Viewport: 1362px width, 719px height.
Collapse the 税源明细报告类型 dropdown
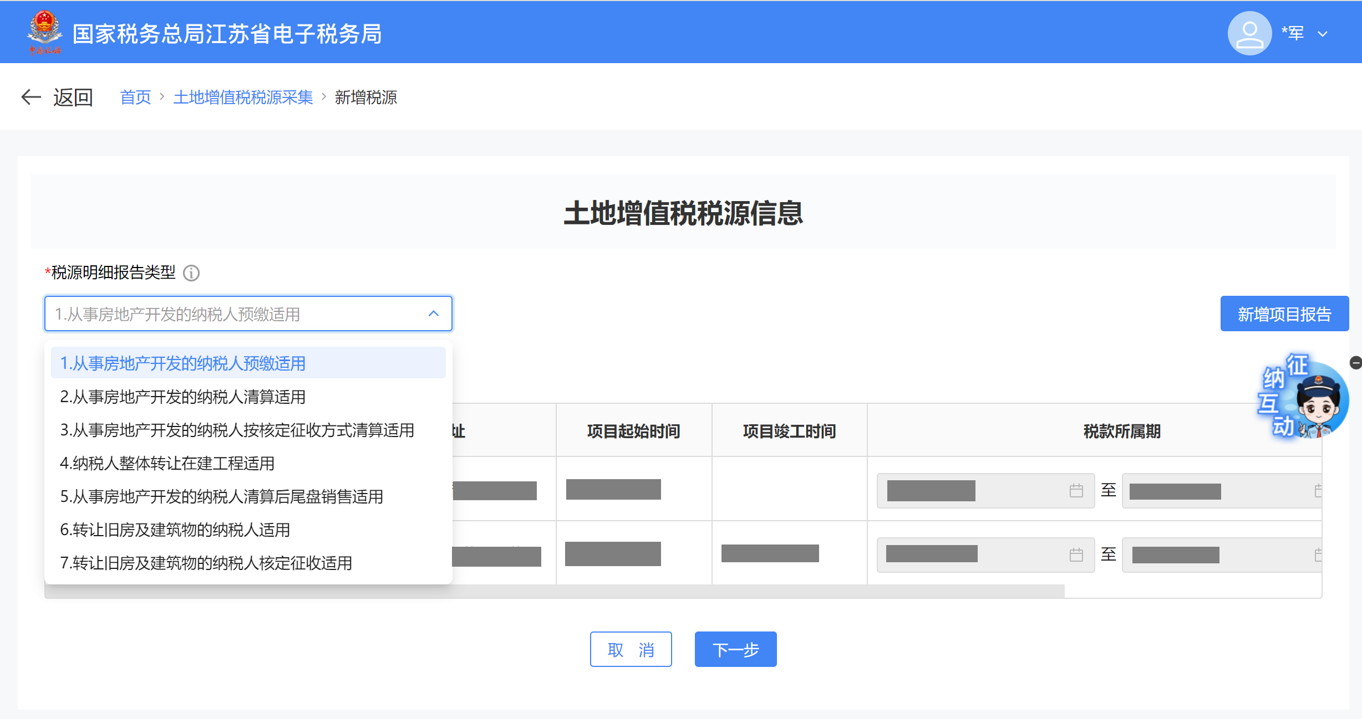[434, 314]
